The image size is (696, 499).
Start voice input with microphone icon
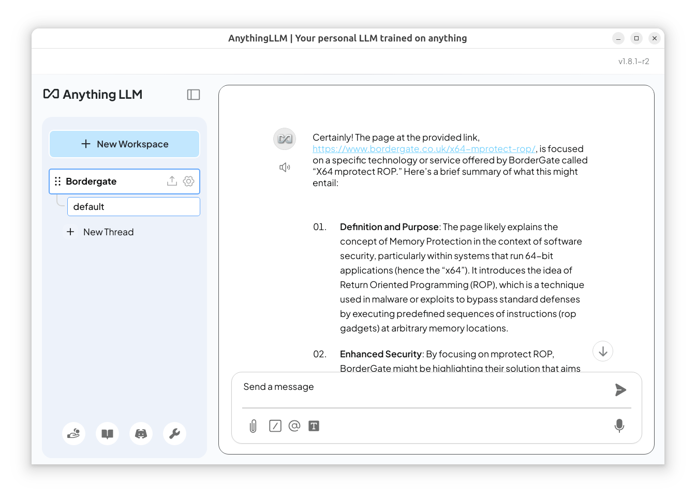tap(619, 426)
